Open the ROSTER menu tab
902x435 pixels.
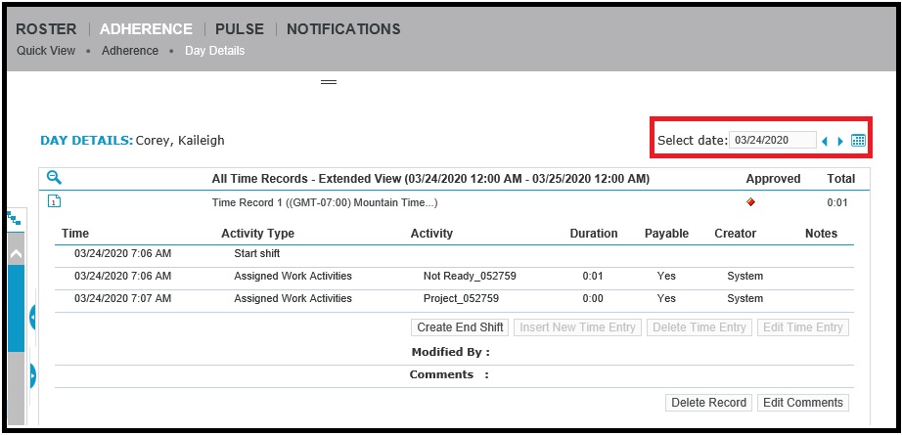[x=46, y=29]
